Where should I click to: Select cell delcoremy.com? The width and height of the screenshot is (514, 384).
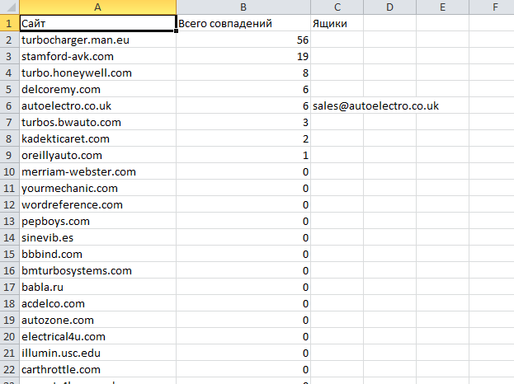[x=97, y=89]
